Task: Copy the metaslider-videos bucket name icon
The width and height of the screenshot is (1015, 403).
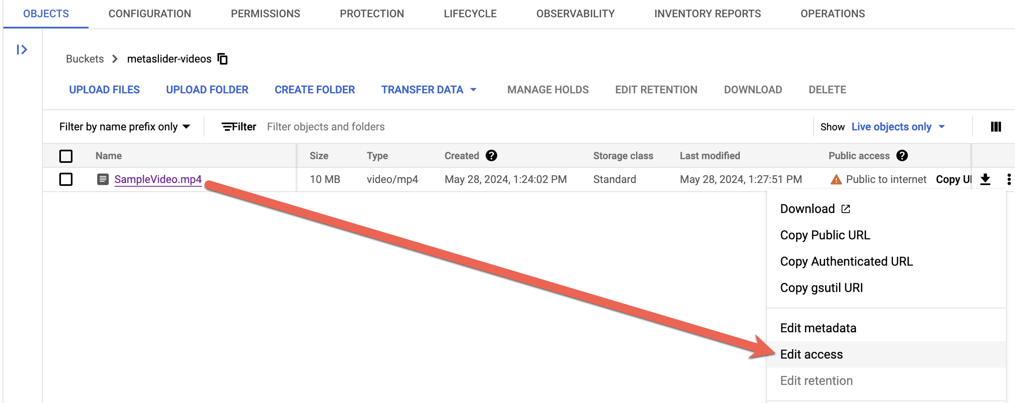Action: 223,59
